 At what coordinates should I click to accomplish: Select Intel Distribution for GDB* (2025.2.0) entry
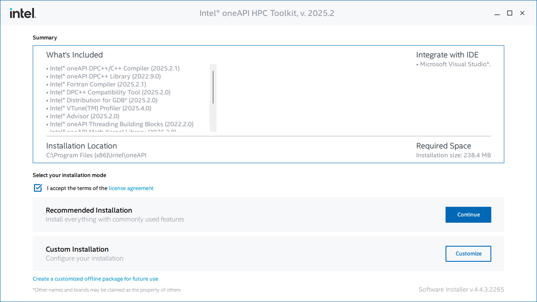click(102, 100)
